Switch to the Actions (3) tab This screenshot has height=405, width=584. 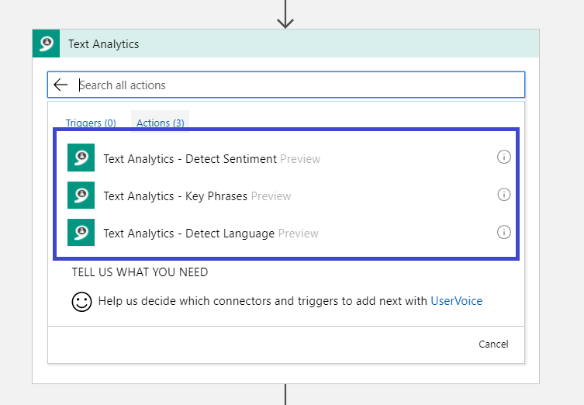pyautogui.click(x=160, y=123)
